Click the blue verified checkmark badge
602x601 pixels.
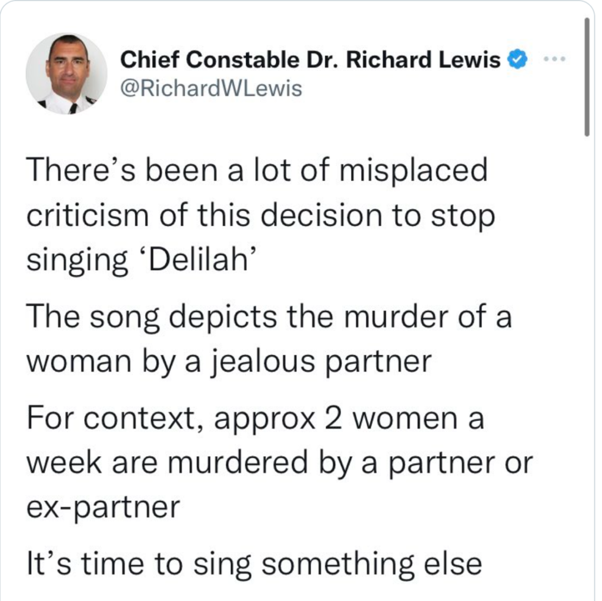pyautogui.click(x=517, y=60)
